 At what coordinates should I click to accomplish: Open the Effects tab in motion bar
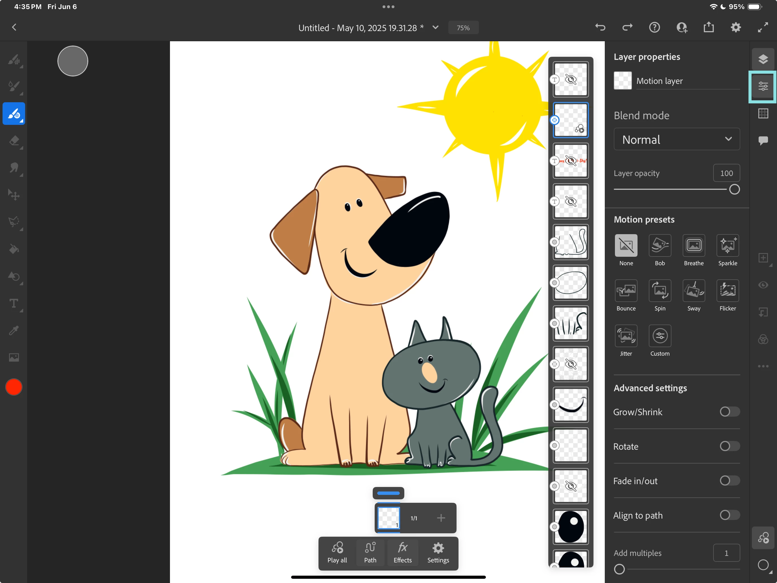pyautogui.click(x=402, y=552)
